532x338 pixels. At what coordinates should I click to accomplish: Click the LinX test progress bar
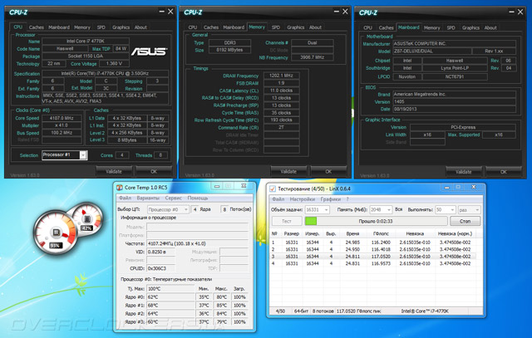point(376,221)
